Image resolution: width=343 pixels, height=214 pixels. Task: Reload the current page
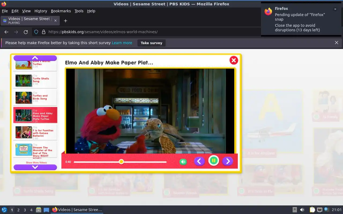26,32
